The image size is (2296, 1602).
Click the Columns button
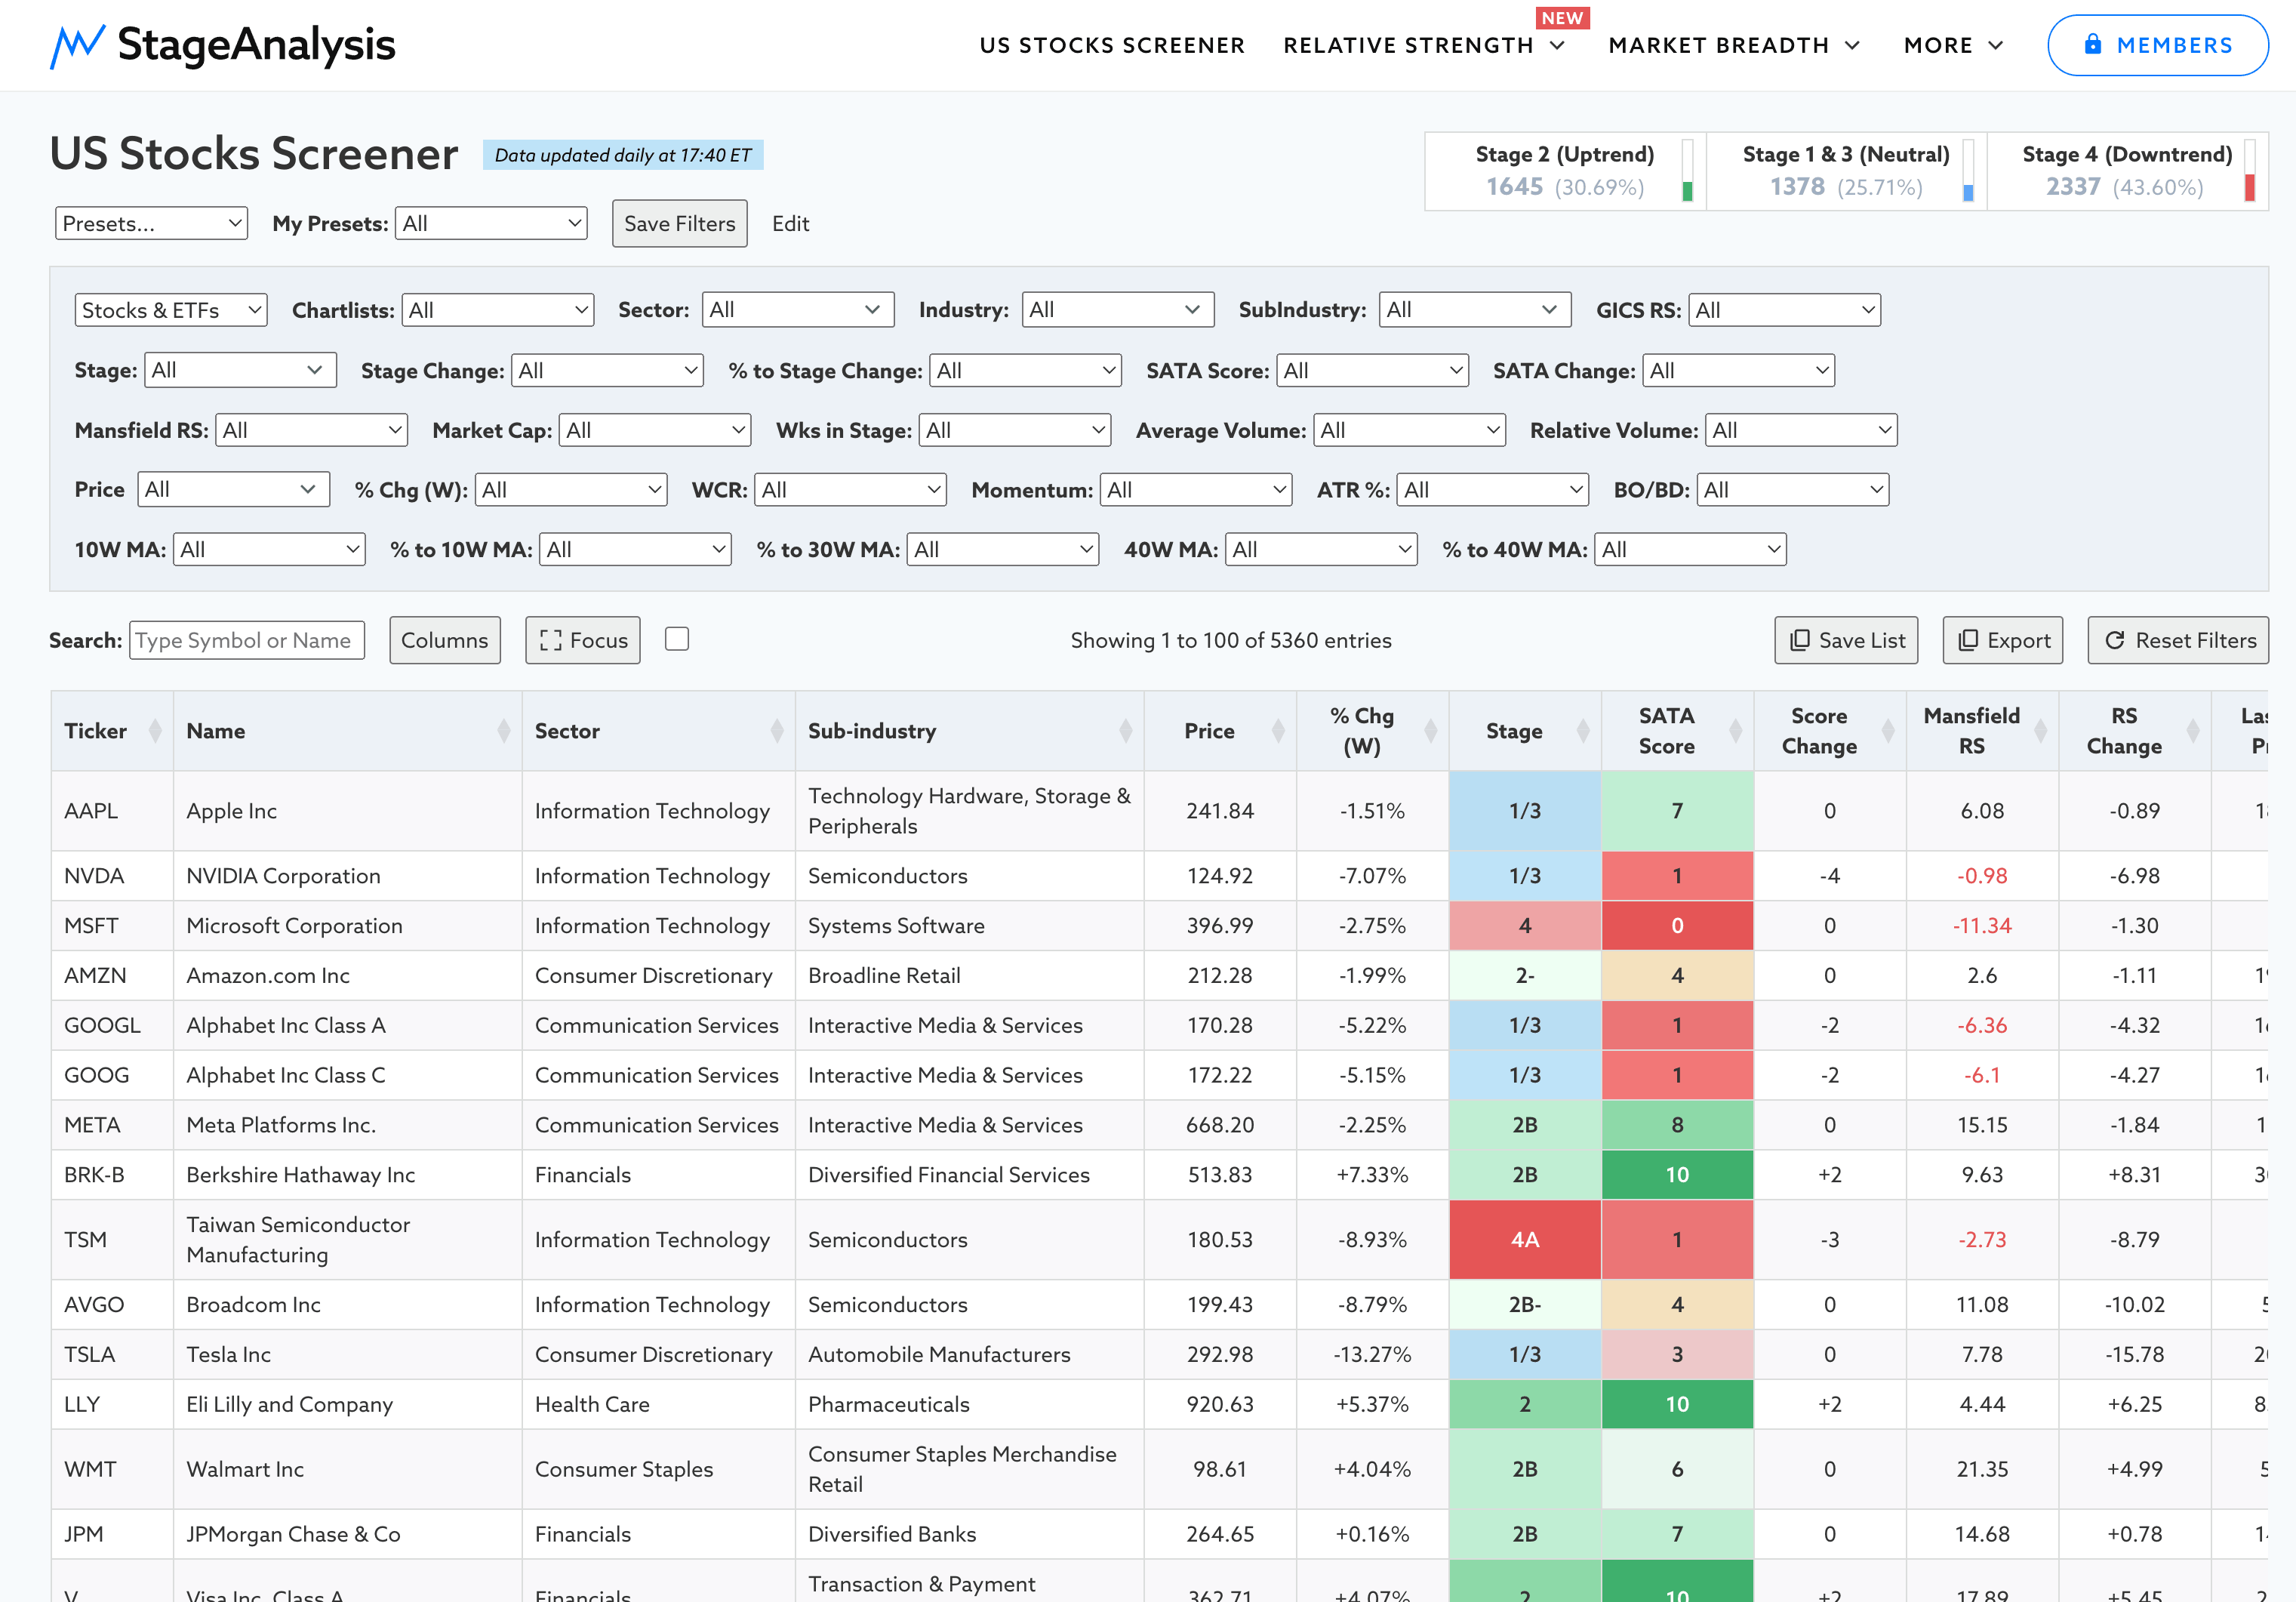click(x=445, y=640)
